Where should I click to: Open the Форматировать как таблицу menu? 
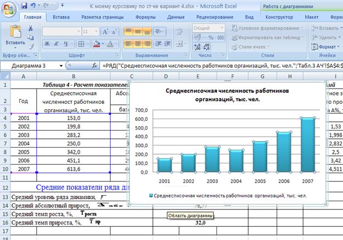click(x=267, y=38)
